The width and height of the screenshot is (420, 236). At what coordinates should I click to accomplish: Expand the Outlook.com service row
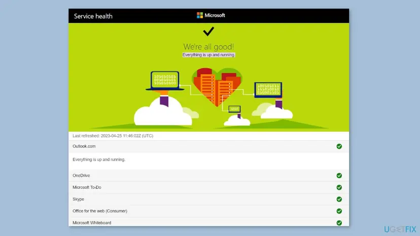point(208,146)
